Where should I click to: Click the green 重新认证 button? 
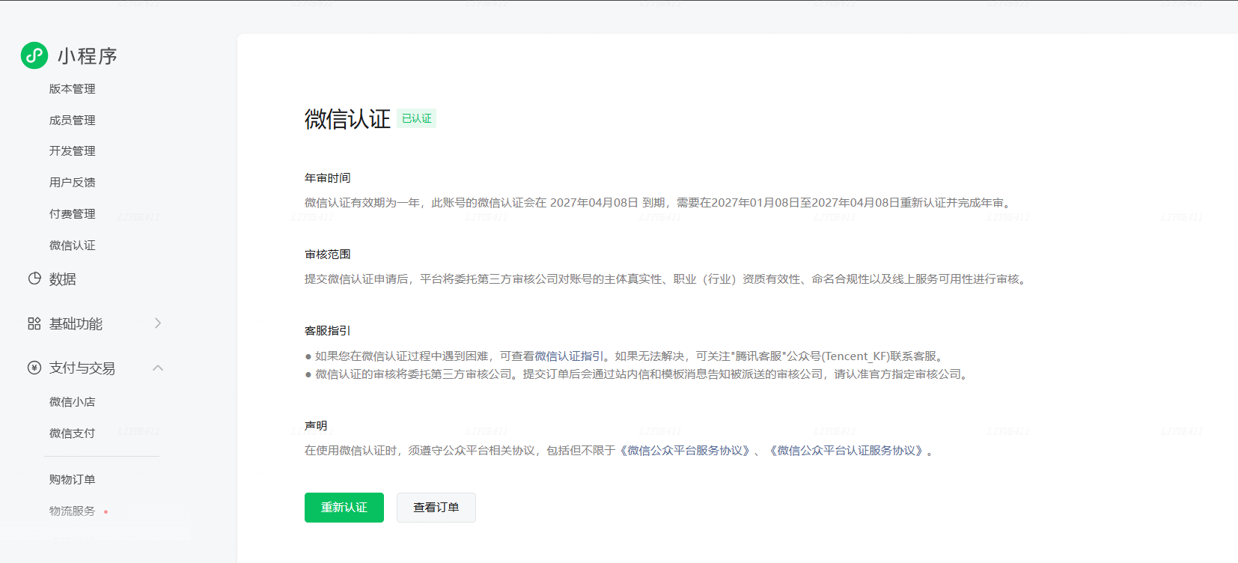[x=344, y=508]
